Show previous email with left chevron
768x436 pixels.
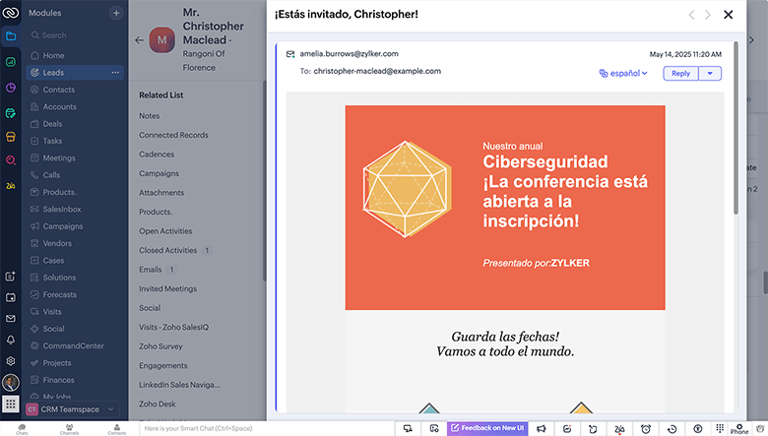[x=691, y=15]
